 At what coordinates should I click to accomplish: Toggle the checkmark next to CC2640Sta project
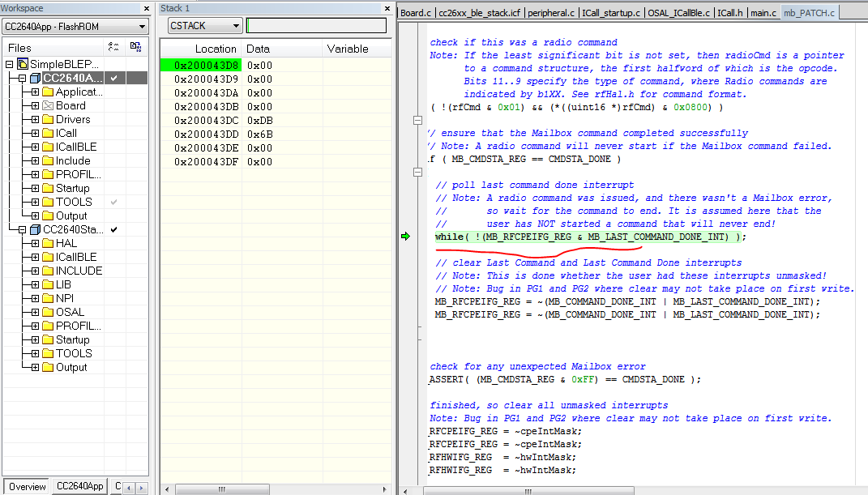point(114,229)
